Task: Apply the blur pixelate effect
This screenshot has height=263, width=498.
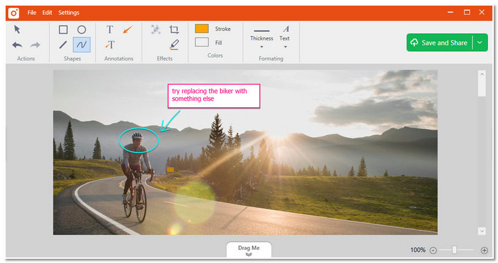Action: (x=156, y=29)
